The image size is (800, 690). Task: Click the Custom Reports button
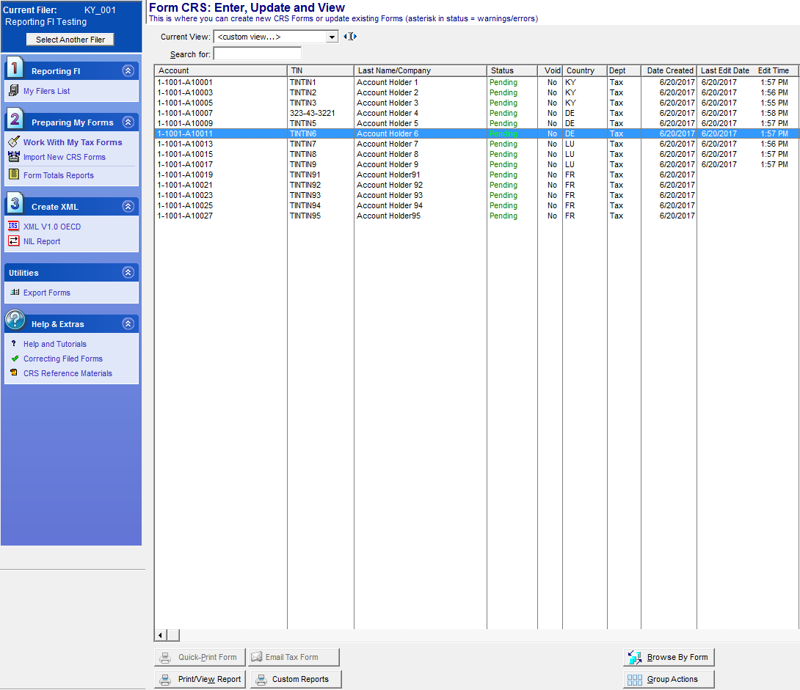tap(295, 679)
